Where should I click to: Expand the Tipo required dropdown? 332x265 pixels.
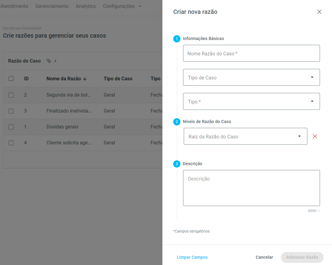[x=251, y=101]
